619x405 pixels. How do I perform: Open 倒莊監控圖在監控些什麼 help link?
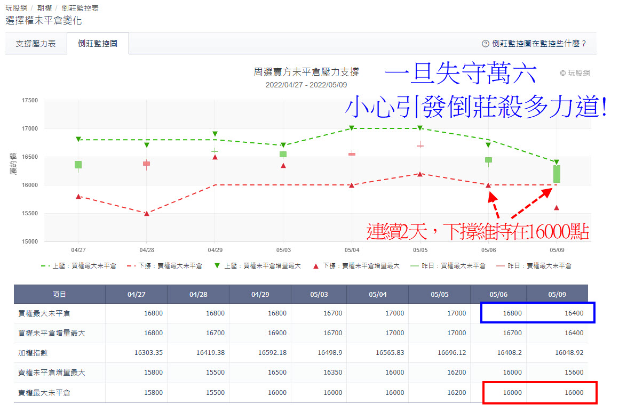click(538, 43)
